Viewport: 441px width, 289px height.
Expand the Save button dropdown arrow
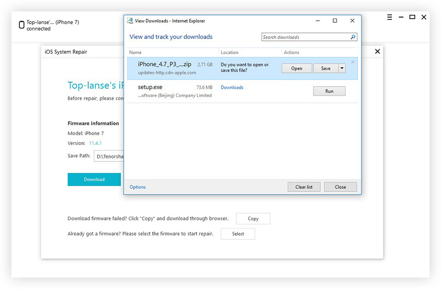coord(342,68)
